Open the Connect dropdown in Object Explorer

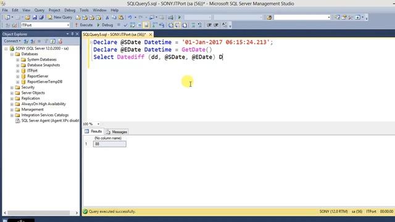(12, 41)
